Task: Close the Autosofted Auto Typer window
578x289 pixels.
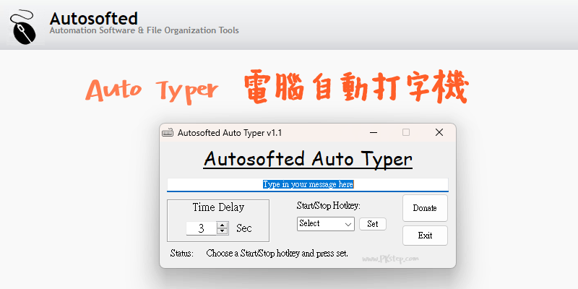Action: click(x=439, y=132)
